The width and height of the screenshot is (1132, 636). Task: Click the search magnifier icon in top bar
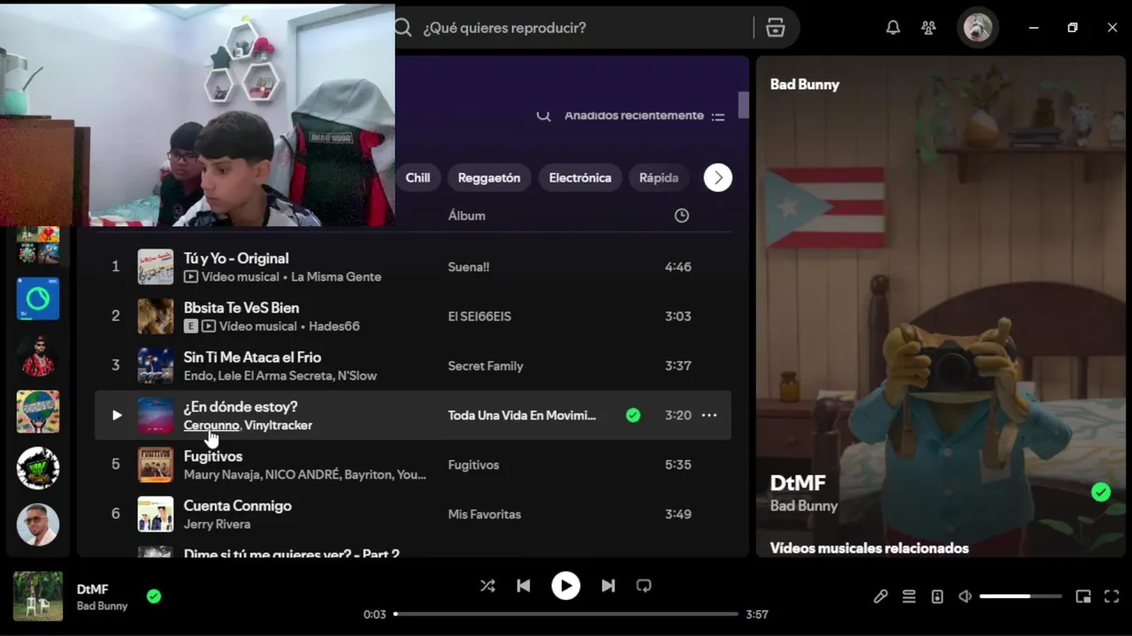pos(403,27)
